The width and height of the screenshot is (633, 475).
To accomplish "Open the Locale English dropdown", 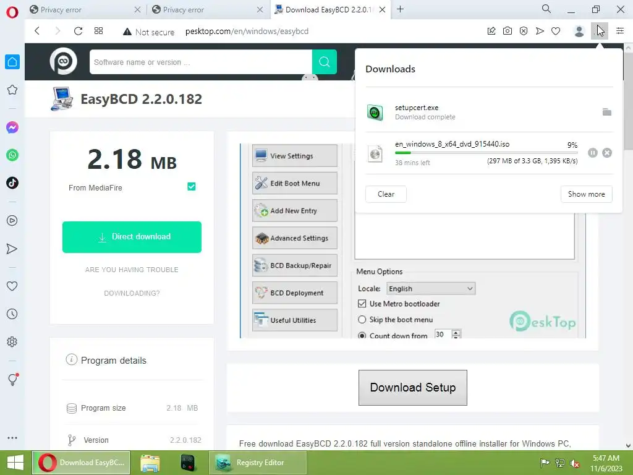I will 431,288.
